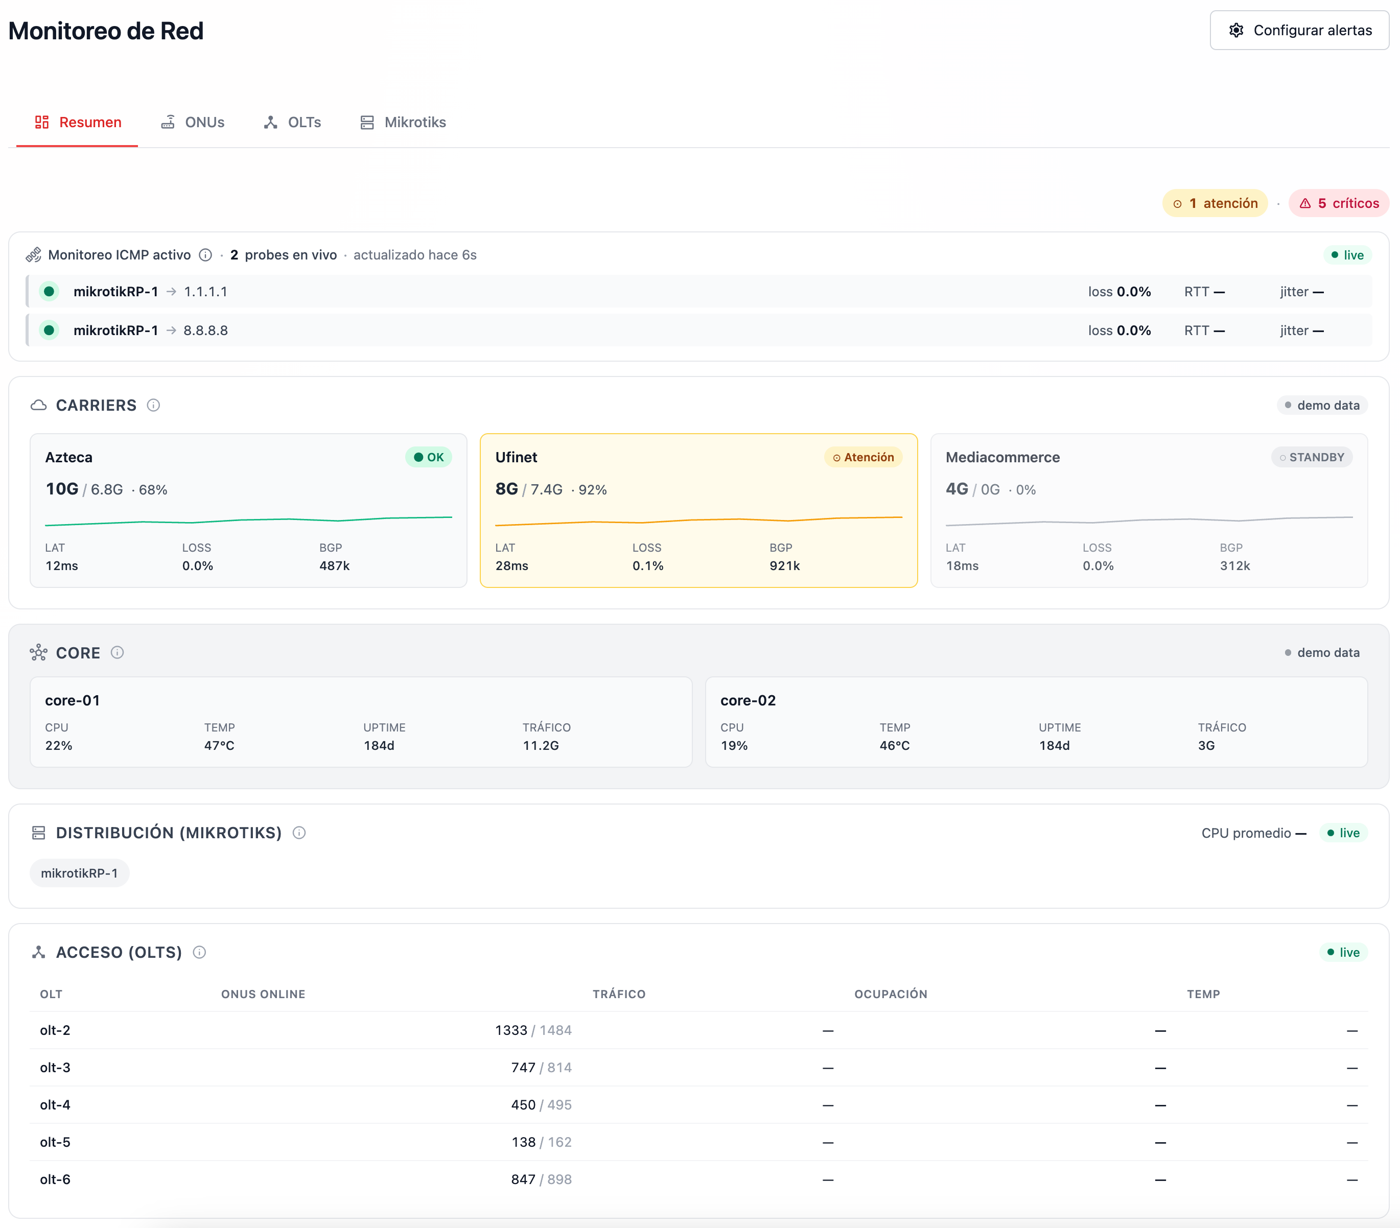Click the 138 / 162 ONUs value

point(541,1142)
